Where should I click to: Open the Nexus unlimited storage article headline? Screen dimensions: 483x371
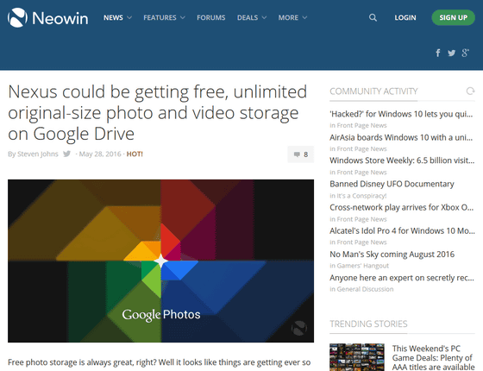(157, 112)
